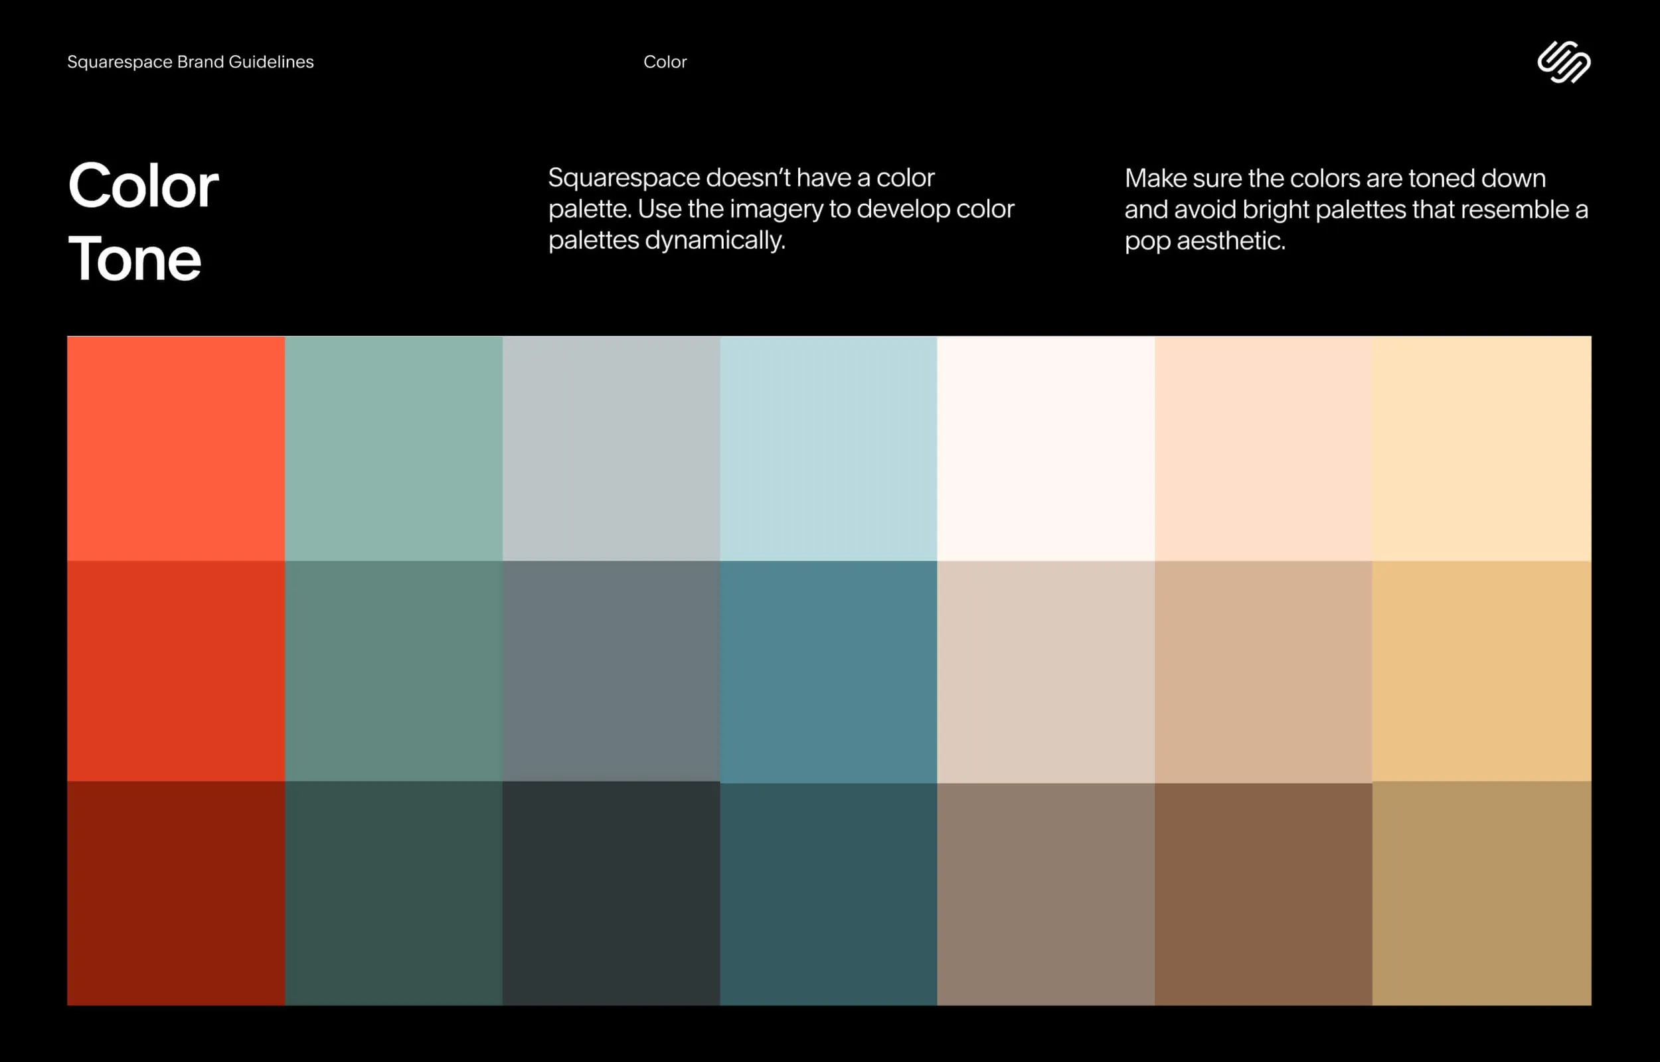The height and width of the screenshot is (1062, 1660).
Task: Click the Squarespace Brand Guidelines header text
Action: [191, 62]
